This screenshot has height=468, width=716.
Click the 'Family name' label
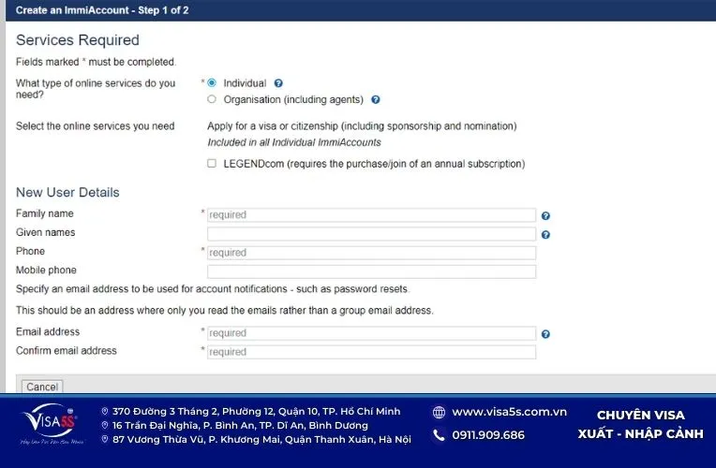click(x=44, y=213)
